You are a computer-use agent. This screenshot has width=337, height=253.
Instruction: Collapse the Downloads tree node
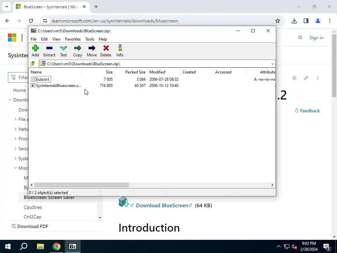[x=10, y=100]
